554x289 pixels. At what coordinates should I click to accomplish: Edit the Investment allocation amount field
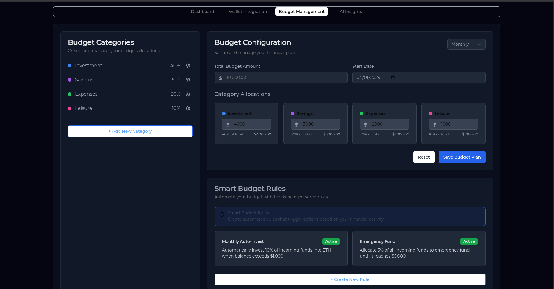246,124
